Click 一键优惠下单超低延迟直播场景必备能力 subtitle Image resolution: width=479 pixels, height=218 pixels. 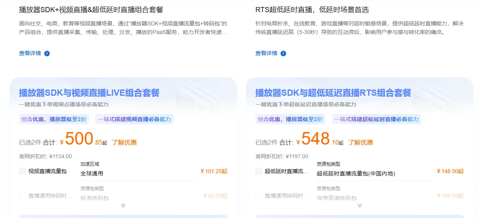pyautogui.click(x=306, y=105)
